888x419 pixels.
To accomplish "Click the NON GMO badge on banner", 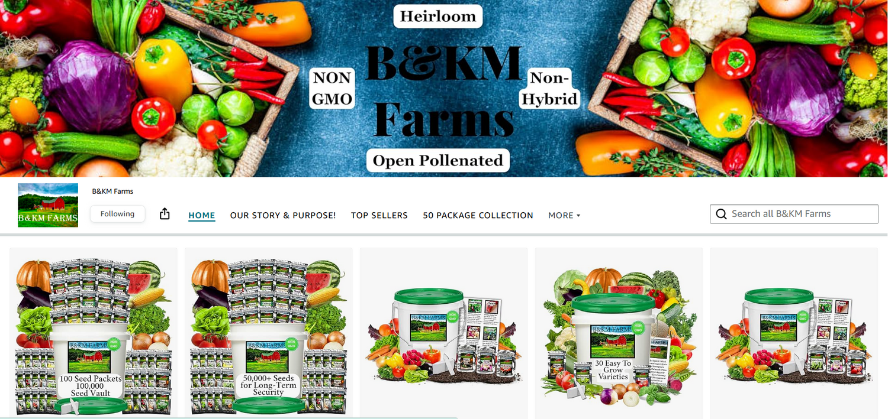I will (x=332, y=88).
